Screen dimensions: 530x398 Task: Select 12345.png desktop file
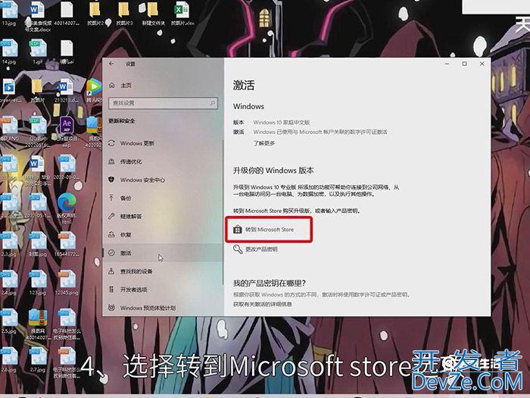coord(67,283)
